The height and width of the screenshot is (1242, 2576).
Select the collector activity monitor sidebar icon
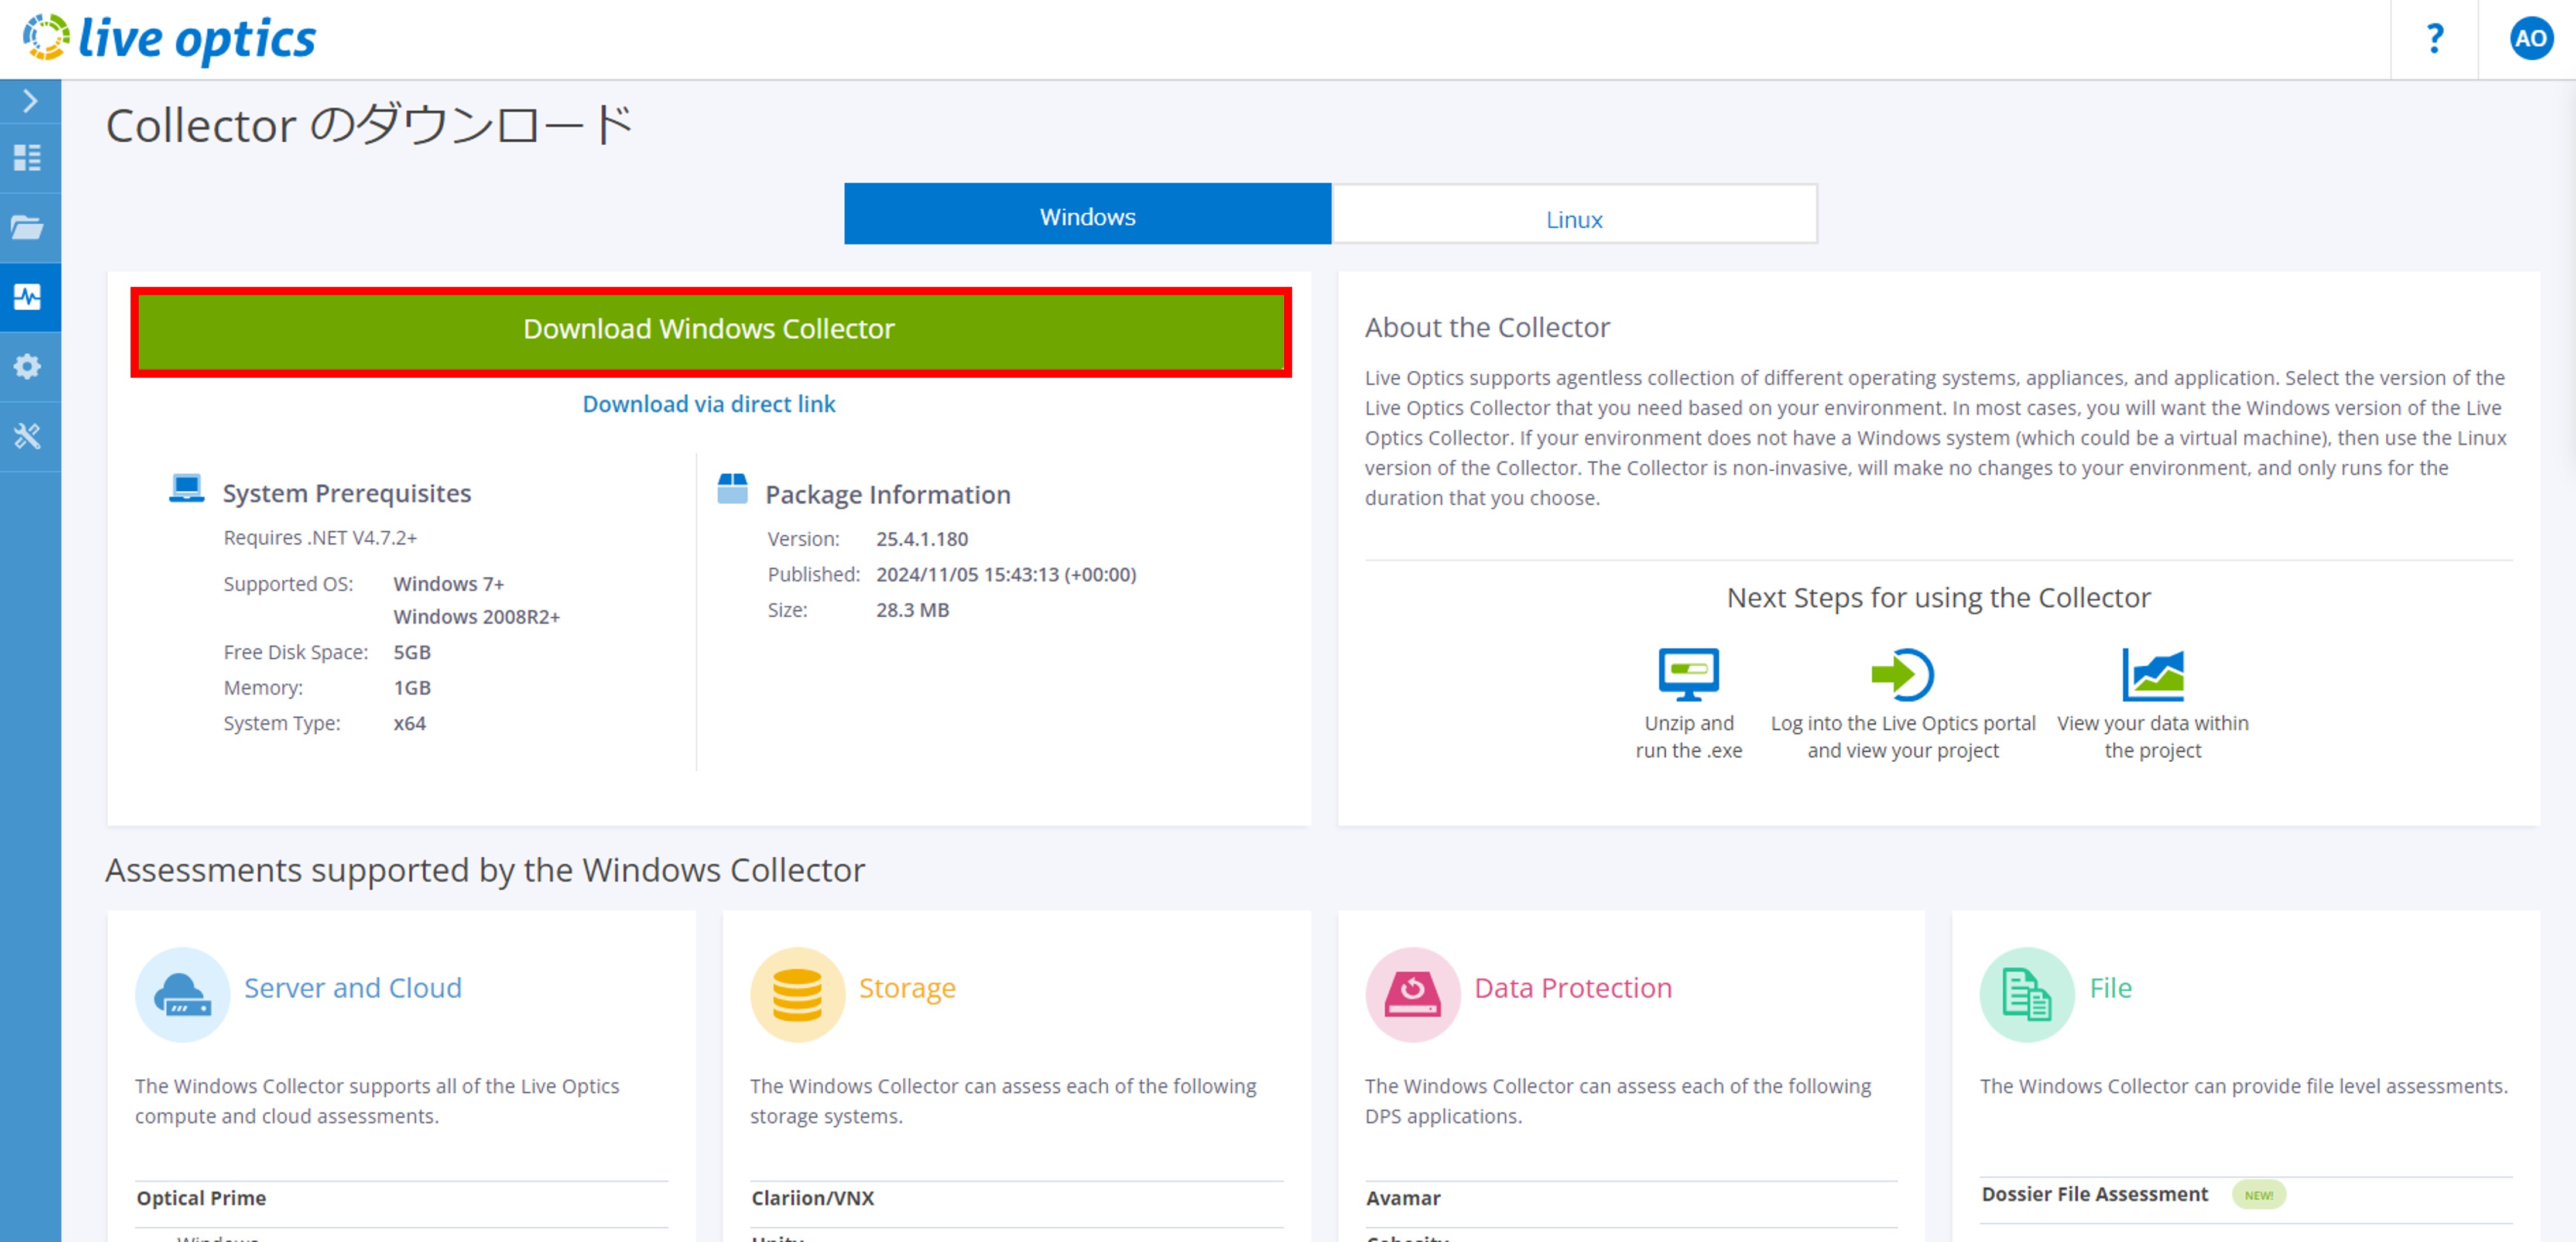(28, 297)
